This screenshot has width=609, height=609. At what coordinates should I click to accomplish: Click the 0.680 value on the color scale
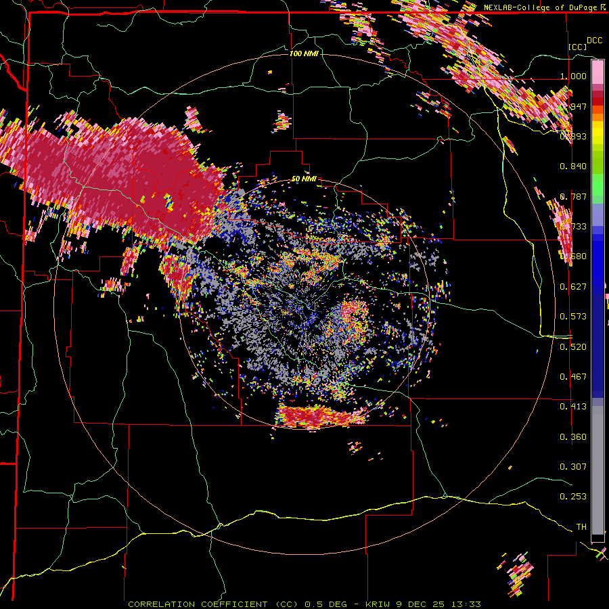pos(573,256)
